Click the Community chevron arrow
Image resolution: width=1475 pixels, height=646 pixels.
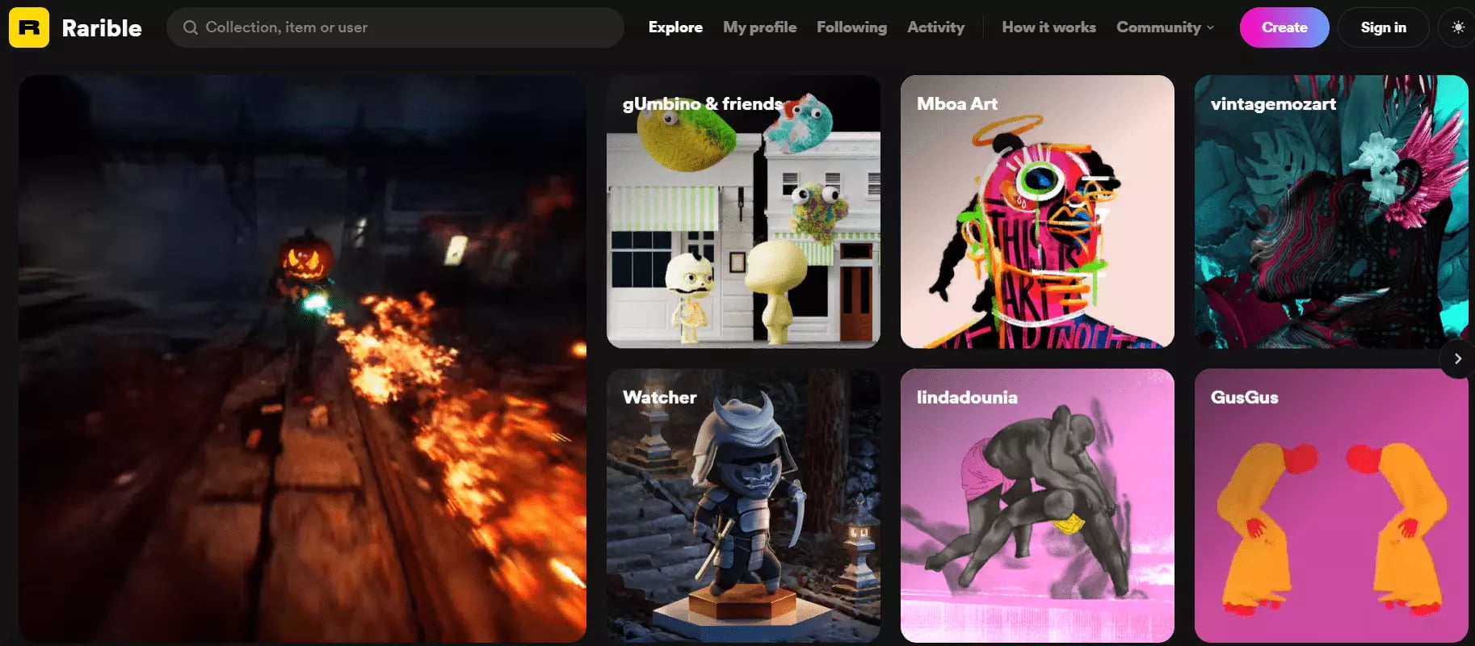[1210, 27]
